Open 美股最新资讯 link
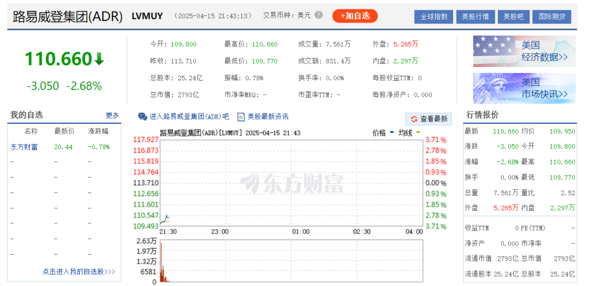 (x=268, y=117)
